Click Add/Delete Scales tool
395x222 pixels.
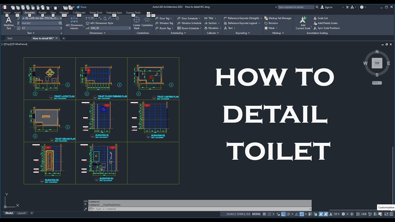[325, 23]
